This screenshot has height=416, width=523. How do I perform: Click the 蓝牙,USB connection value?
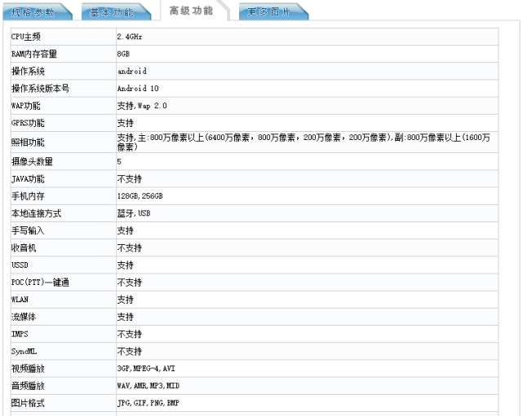coord(134,213)
